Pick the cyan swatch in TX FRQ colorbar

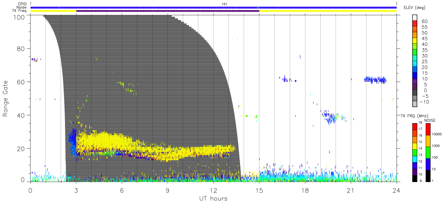coord(415,159)
